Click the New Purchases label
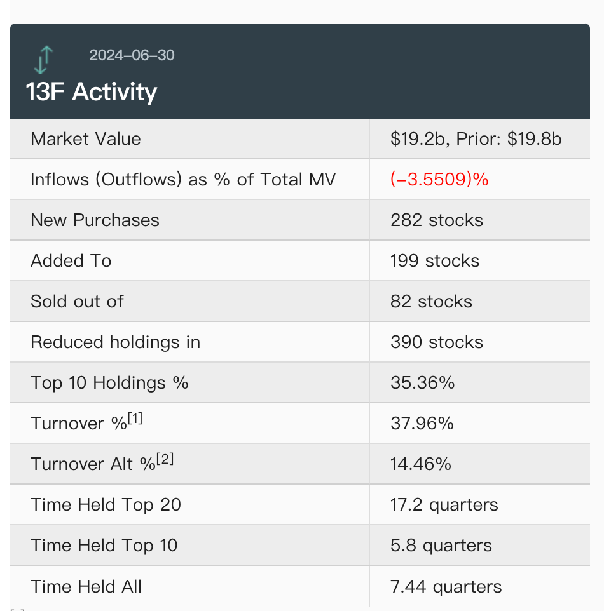The height and width of the screenshot is (611, 604). pos(95,220)
